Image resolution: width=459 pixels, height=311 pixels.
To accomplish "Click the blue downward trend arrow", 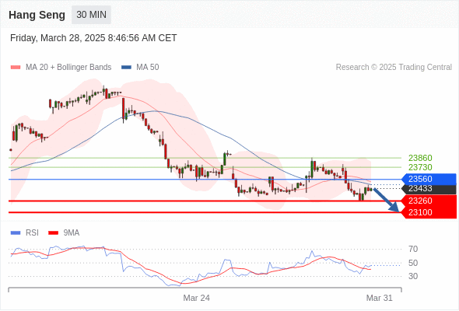I will coord(386,200).
